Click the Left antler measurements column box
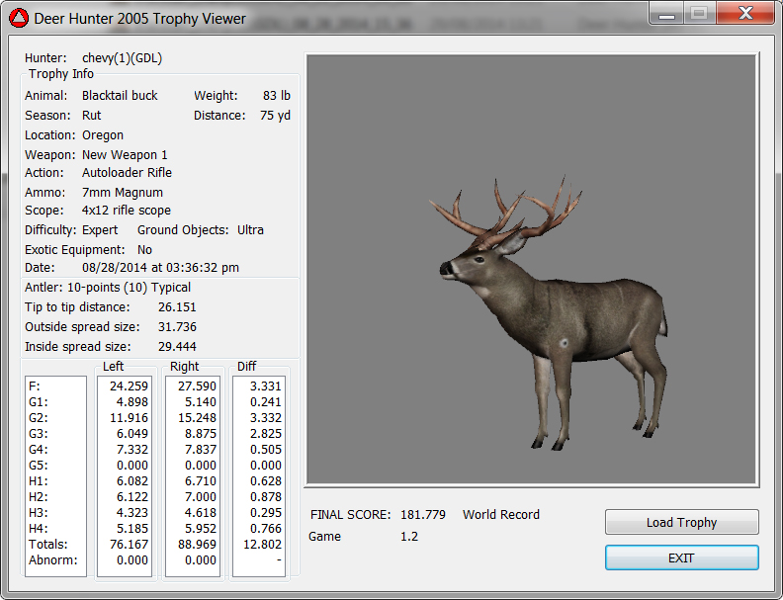Viewport: 783px width, 600px height. 125,474
